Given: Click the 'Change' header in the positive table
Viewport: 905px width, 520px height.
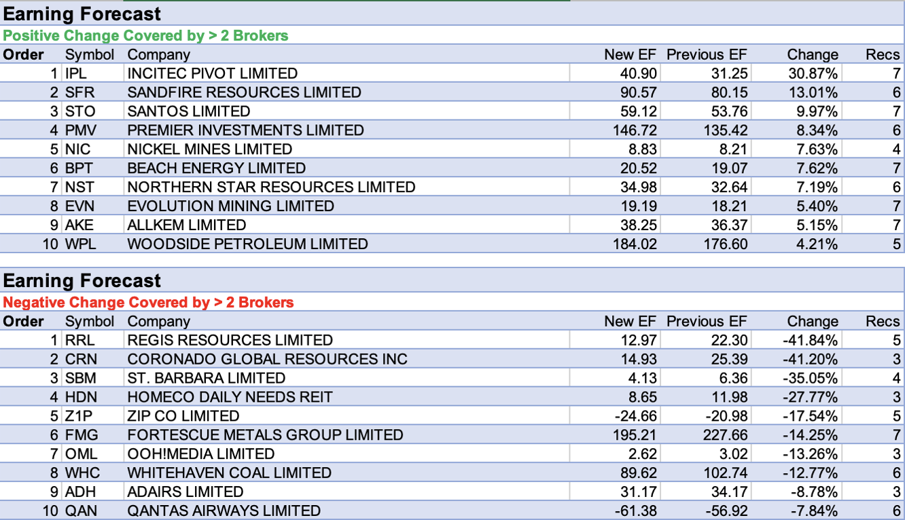Looking at the screenshot, I should [812, 54].
